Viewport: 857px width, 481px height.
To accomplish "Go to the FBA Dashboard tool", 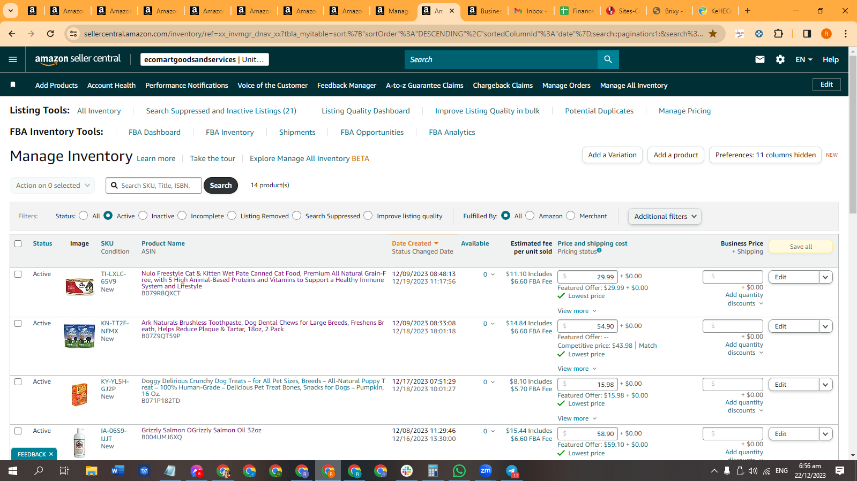I will (x=154, y=132).
